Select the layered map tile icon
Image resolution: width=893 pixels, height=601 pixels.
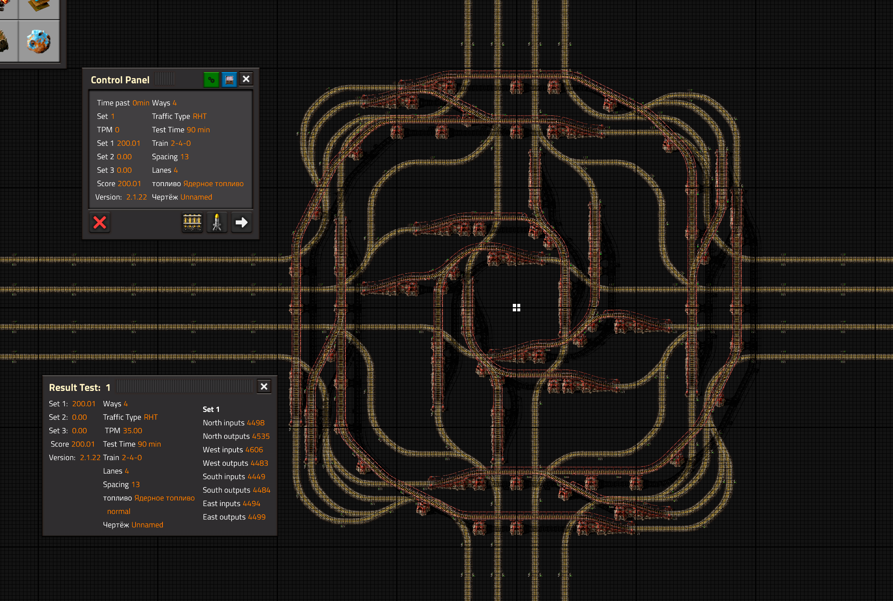39,7
